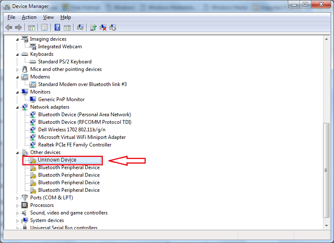This screenshot has width=334, height=243.
Task: Collapse the Network adapters category
Action: pos(18,107)
